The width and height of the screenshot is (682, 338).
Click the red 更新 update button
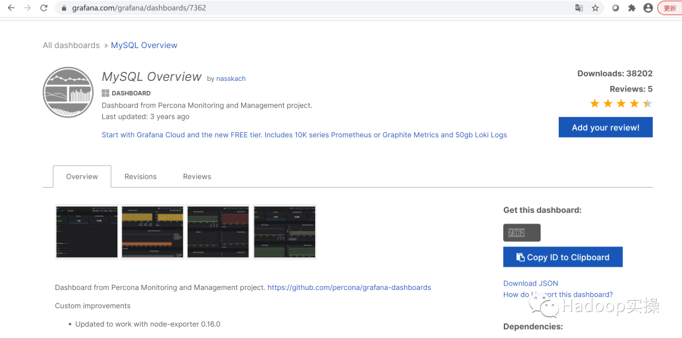click(x=669, y=8)
